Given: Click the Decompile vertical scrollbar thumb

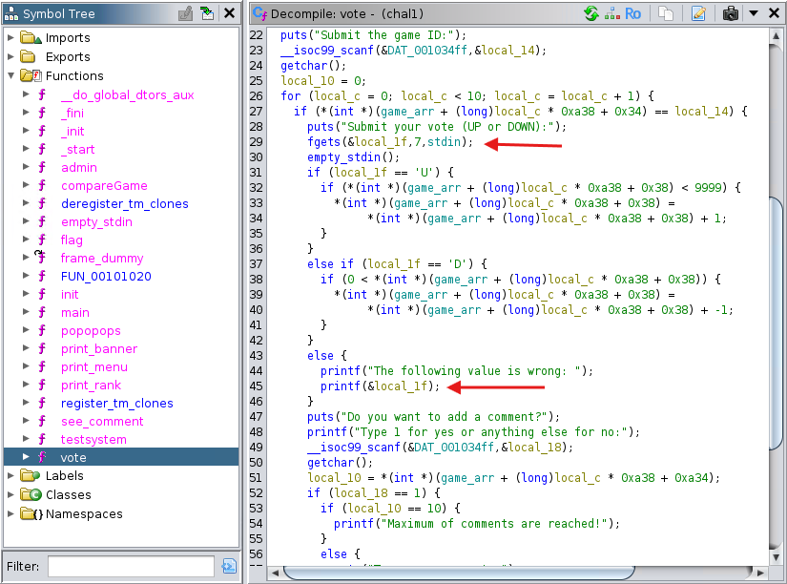Looking at the screenshot, I should tap(776, 323).
